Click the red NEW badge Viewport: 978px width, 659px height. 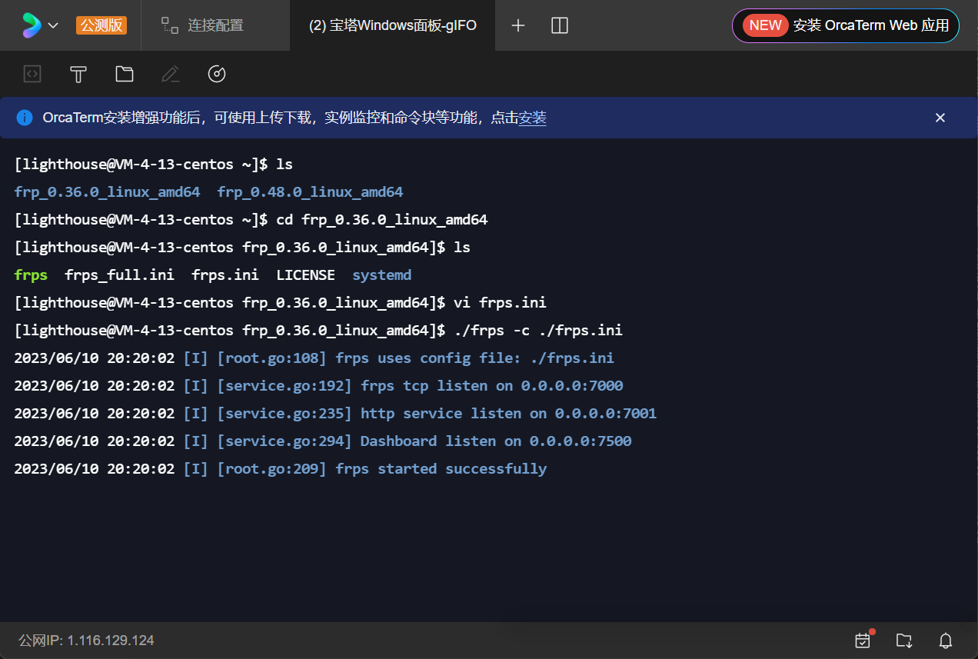pos(765,25)
